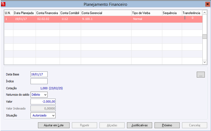This screenshot has height=131, width=211.
Task: Click the scroll down arrow of grid
Action: click(205, 62)
